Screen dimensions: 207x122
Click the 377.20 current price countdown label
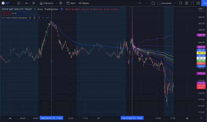201,87
